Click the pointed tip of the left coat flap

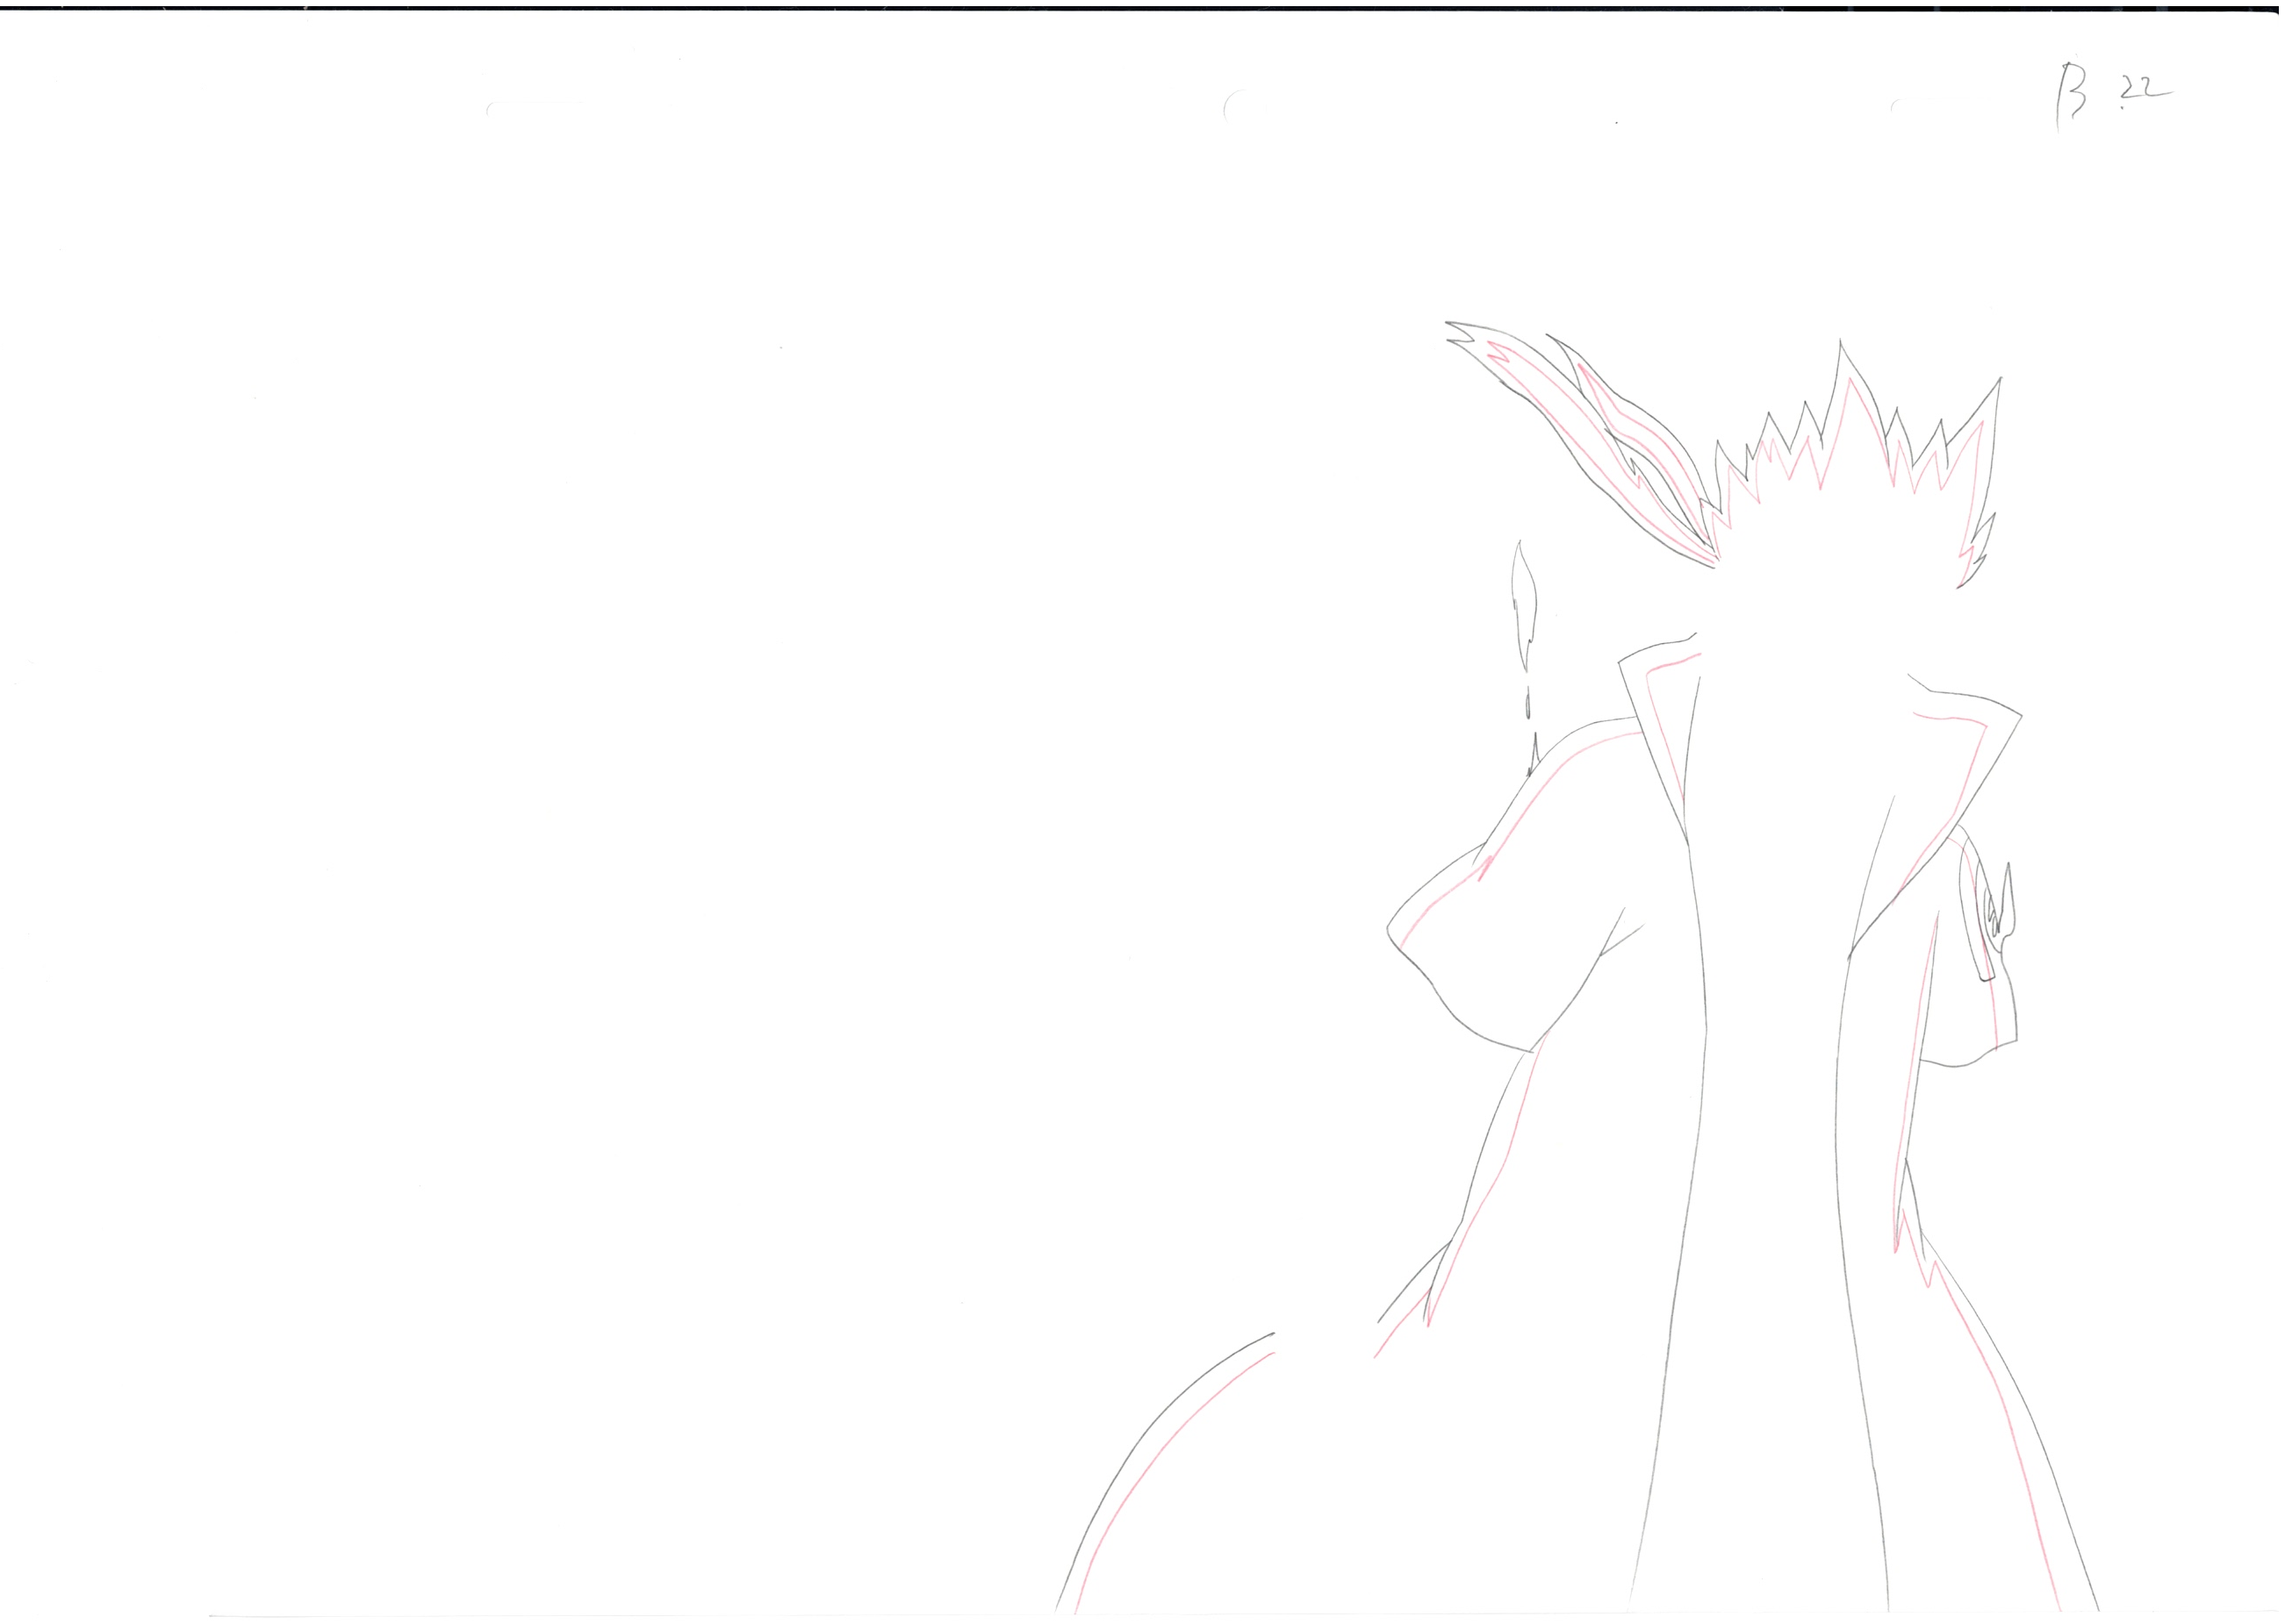(1427, 1325)
